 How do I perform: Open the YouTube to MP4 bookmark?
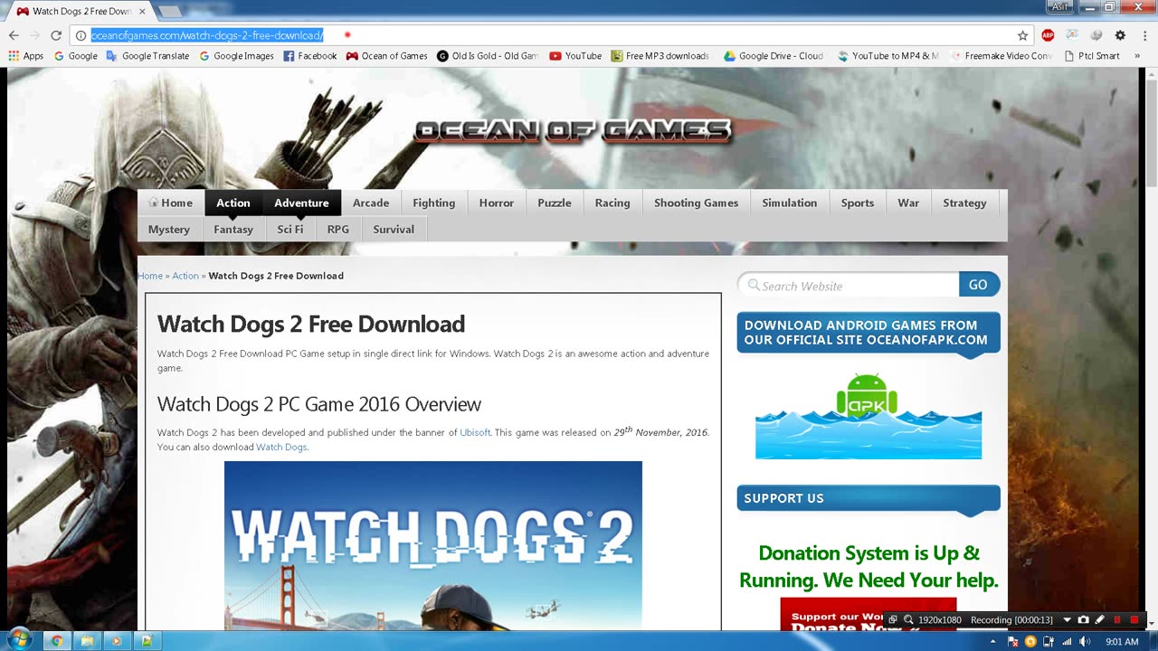click(x=887, y=56)
